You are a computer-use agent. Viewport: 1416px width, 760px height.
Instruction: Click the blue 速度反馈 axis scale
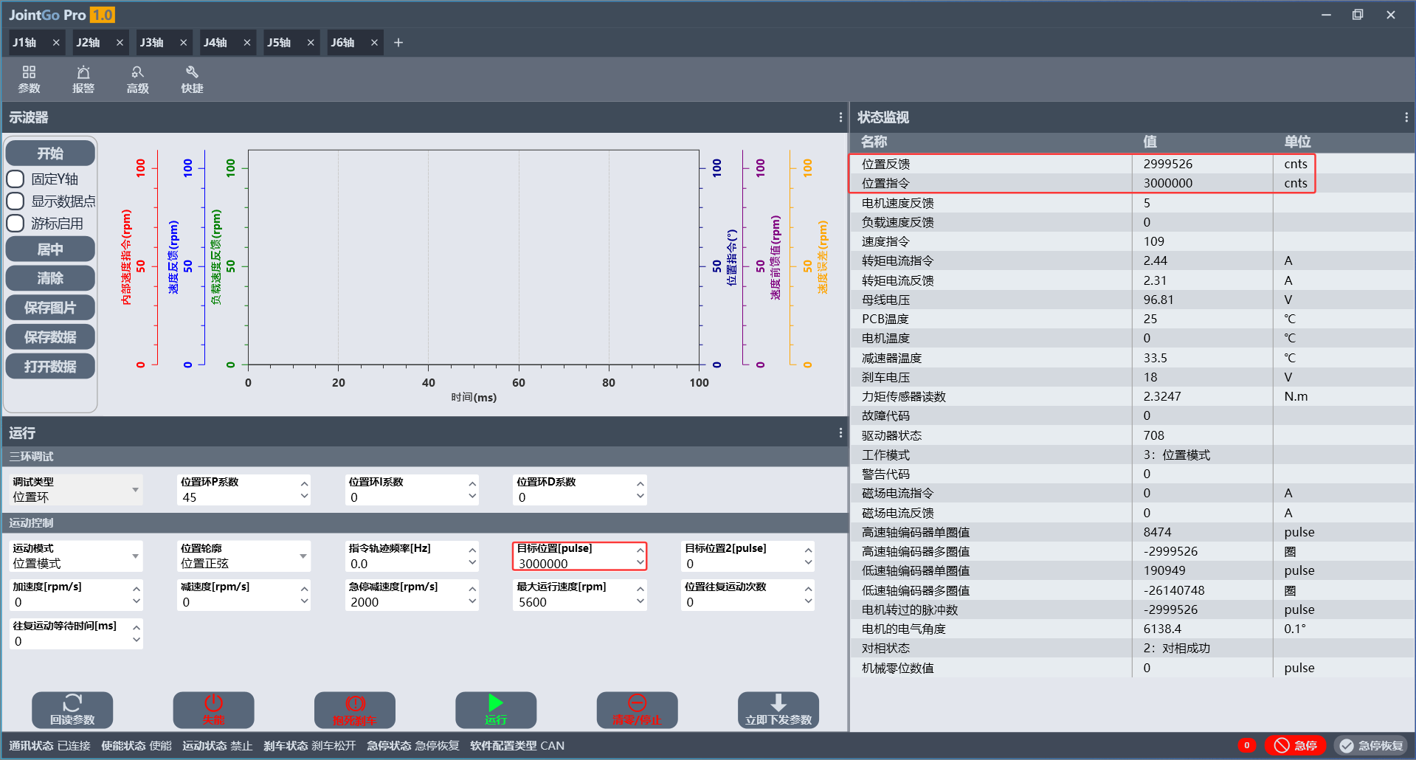tap(187, 258)
